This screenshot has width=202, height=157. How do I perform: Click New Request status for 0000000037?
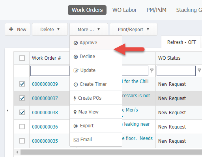coord(172,98)
